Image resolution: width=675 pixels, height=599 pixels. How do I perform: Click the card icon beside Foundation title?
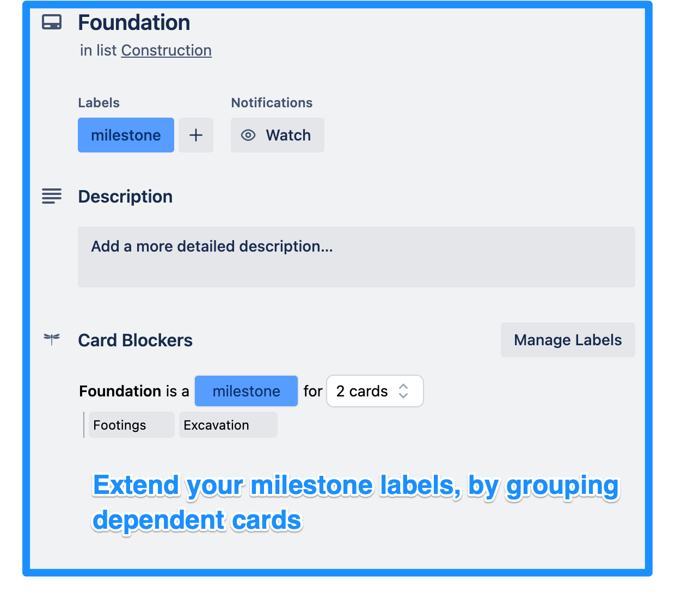52,22
